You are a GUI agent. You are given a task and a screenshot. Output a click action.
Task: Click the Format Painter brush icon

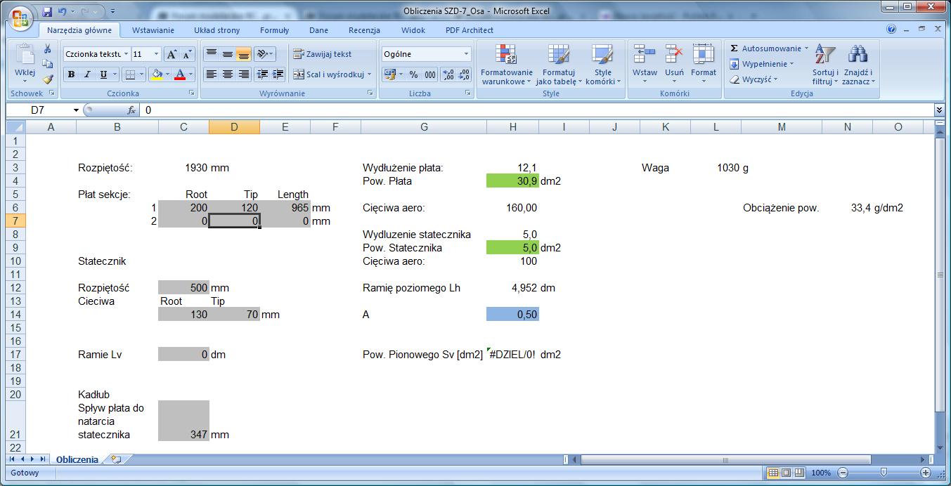48,79
